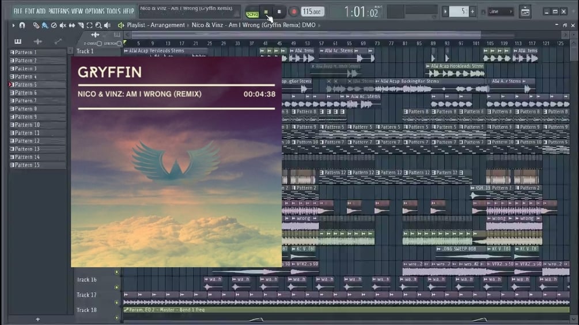Enable the Z-CROSS option
The image size is (579, 325).
click(x=99, y=44)
